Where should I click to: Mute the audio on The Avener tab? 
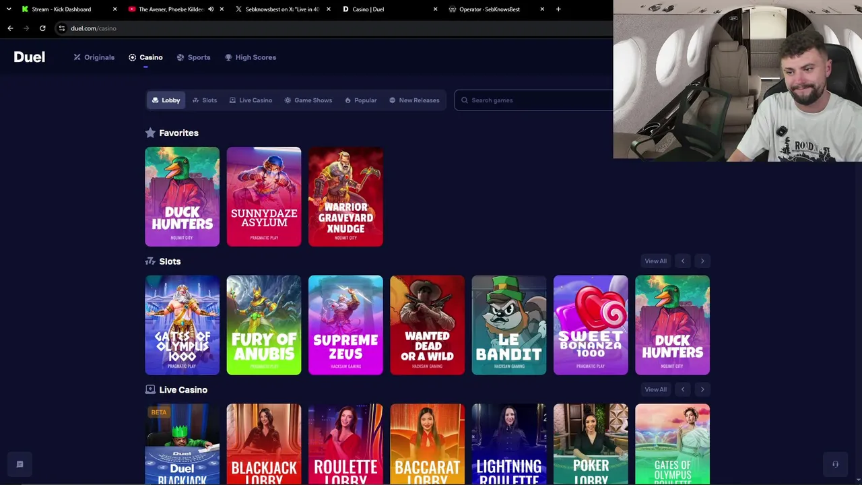coord(211,9)
